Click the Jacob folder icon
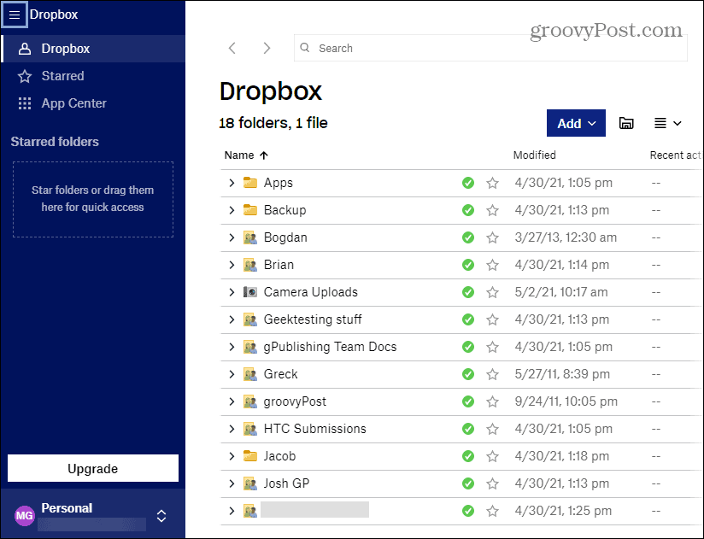704x539 pixels. (250, 456)
